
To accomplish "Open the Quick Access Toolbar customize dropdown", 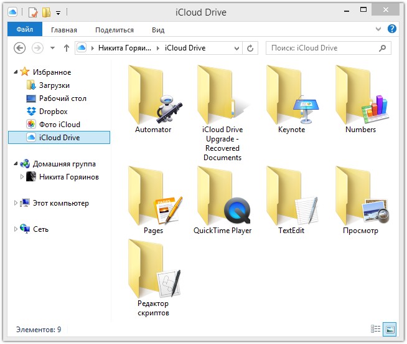I will (58, 12).
